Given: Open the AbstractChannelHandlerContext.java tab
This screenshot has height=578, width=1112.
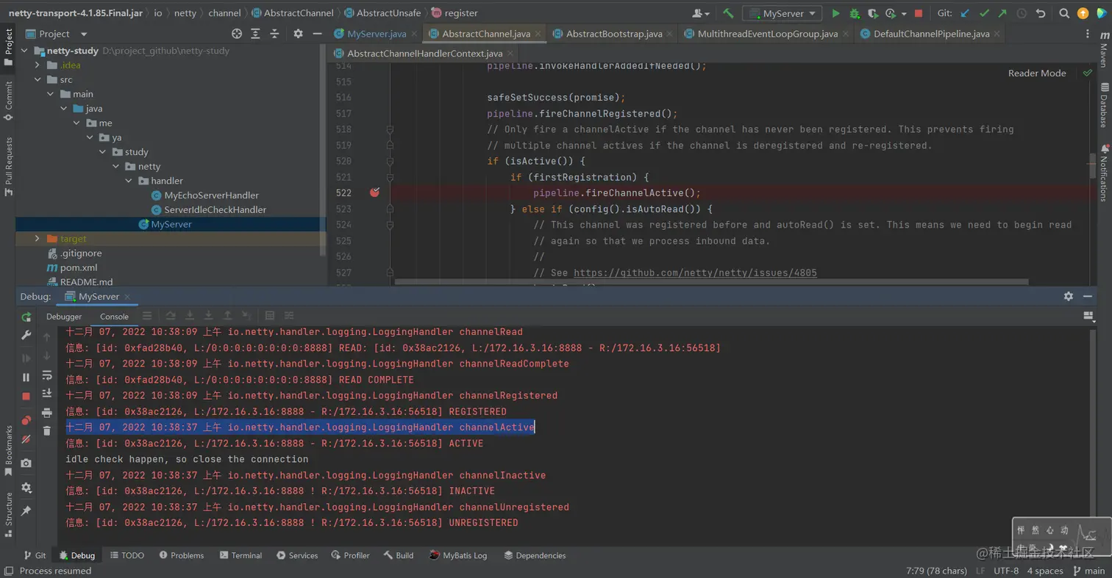Looking at the screenshot, I should [x=424, y=54].
